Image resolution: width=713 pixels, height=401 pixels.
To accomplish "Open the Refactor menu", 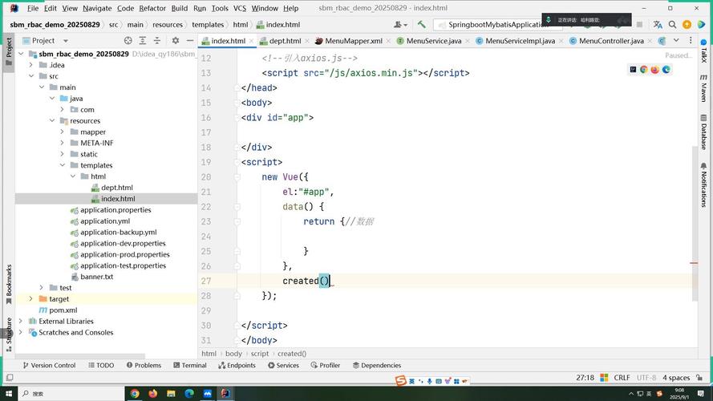I will 152,8.
